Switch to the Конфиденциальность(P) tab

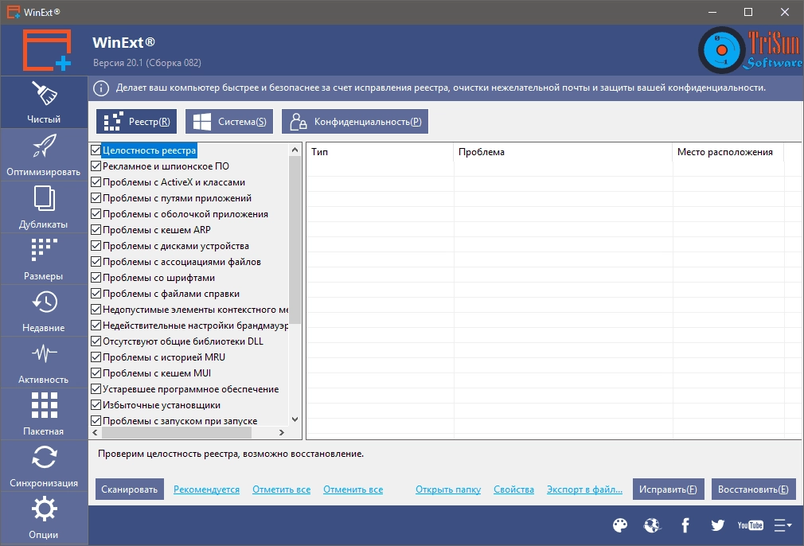(355, 122)
